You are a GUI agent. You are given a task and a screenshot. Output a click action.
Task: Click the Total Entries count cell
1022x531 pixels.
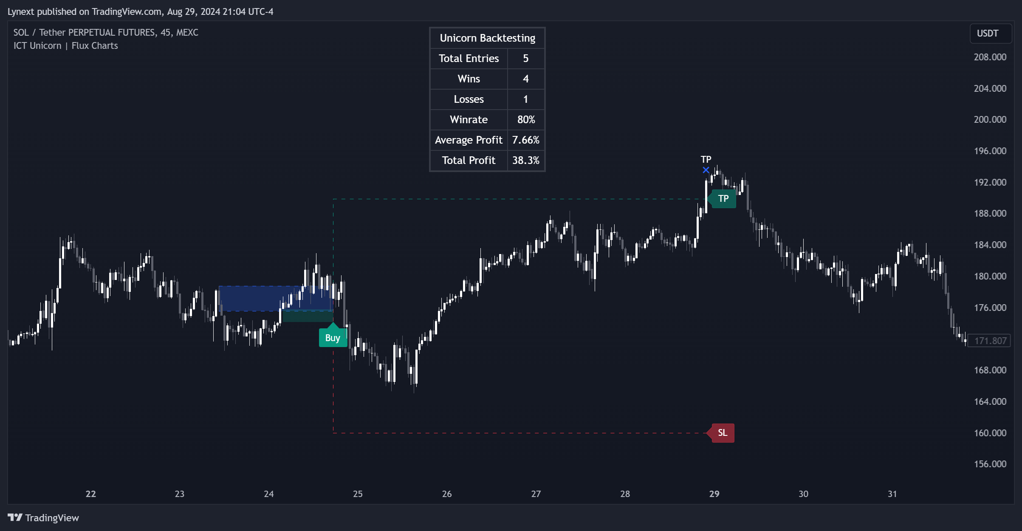526,59
